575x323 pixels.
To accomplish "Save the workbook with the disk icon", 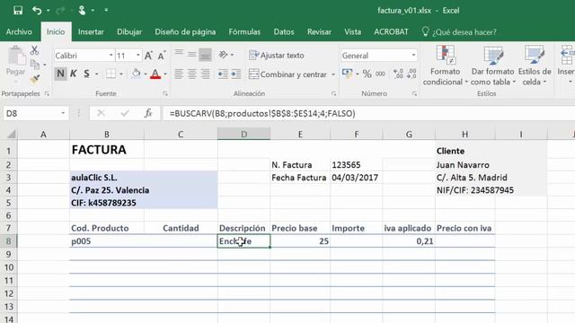I will pyautogui.click(x=18, y=10).
